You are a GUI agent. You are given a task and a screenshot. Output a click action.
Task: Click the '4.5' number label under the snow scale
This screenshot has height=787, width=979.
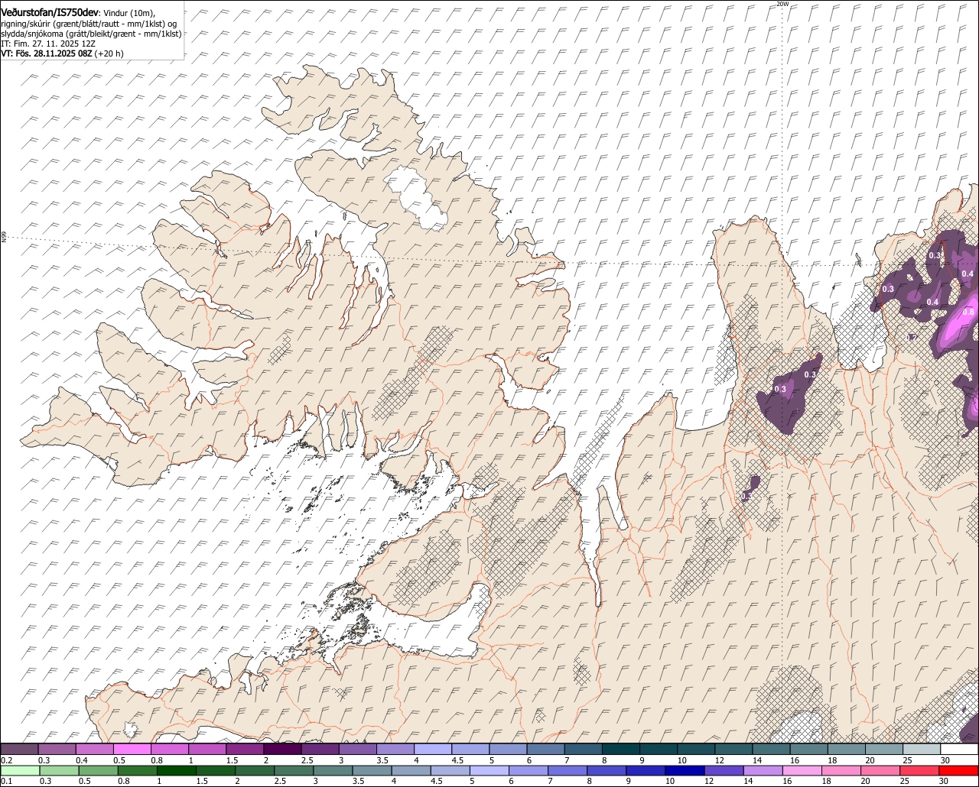(457, 760)
